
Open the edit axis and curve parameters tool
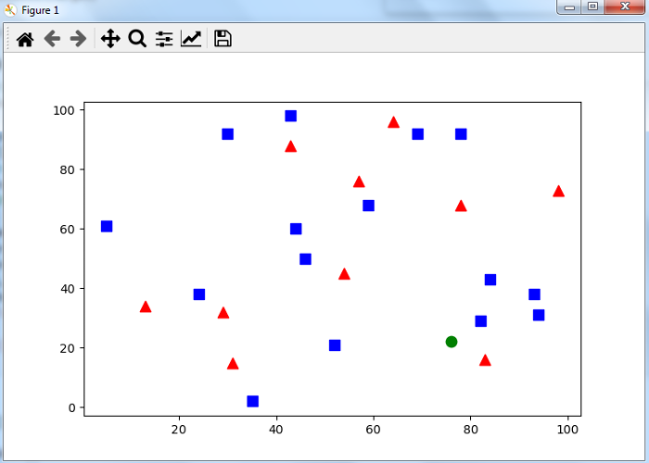click(191, 39)
